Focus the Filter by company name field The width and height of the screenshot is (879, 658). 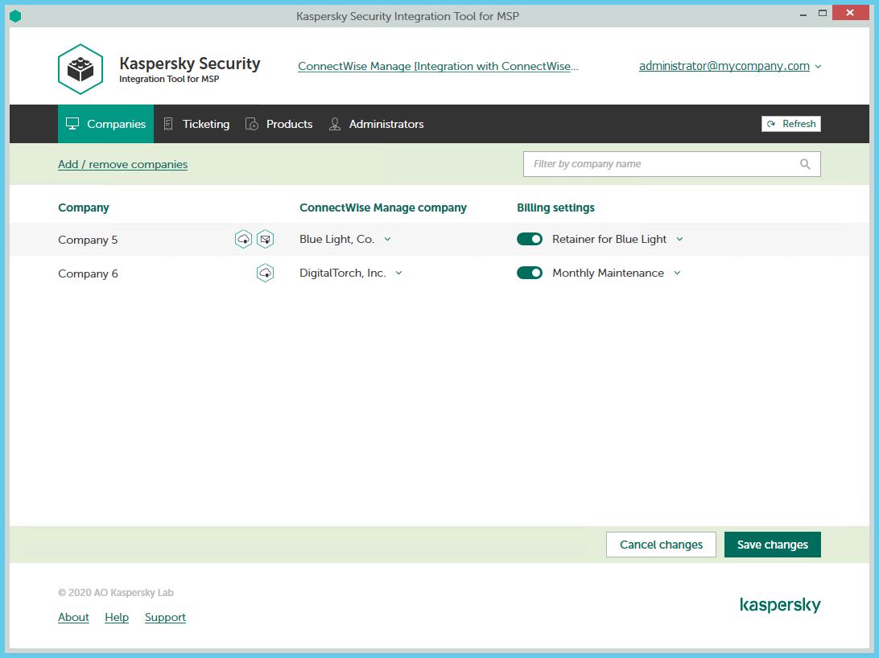click(x=660, y=164)
